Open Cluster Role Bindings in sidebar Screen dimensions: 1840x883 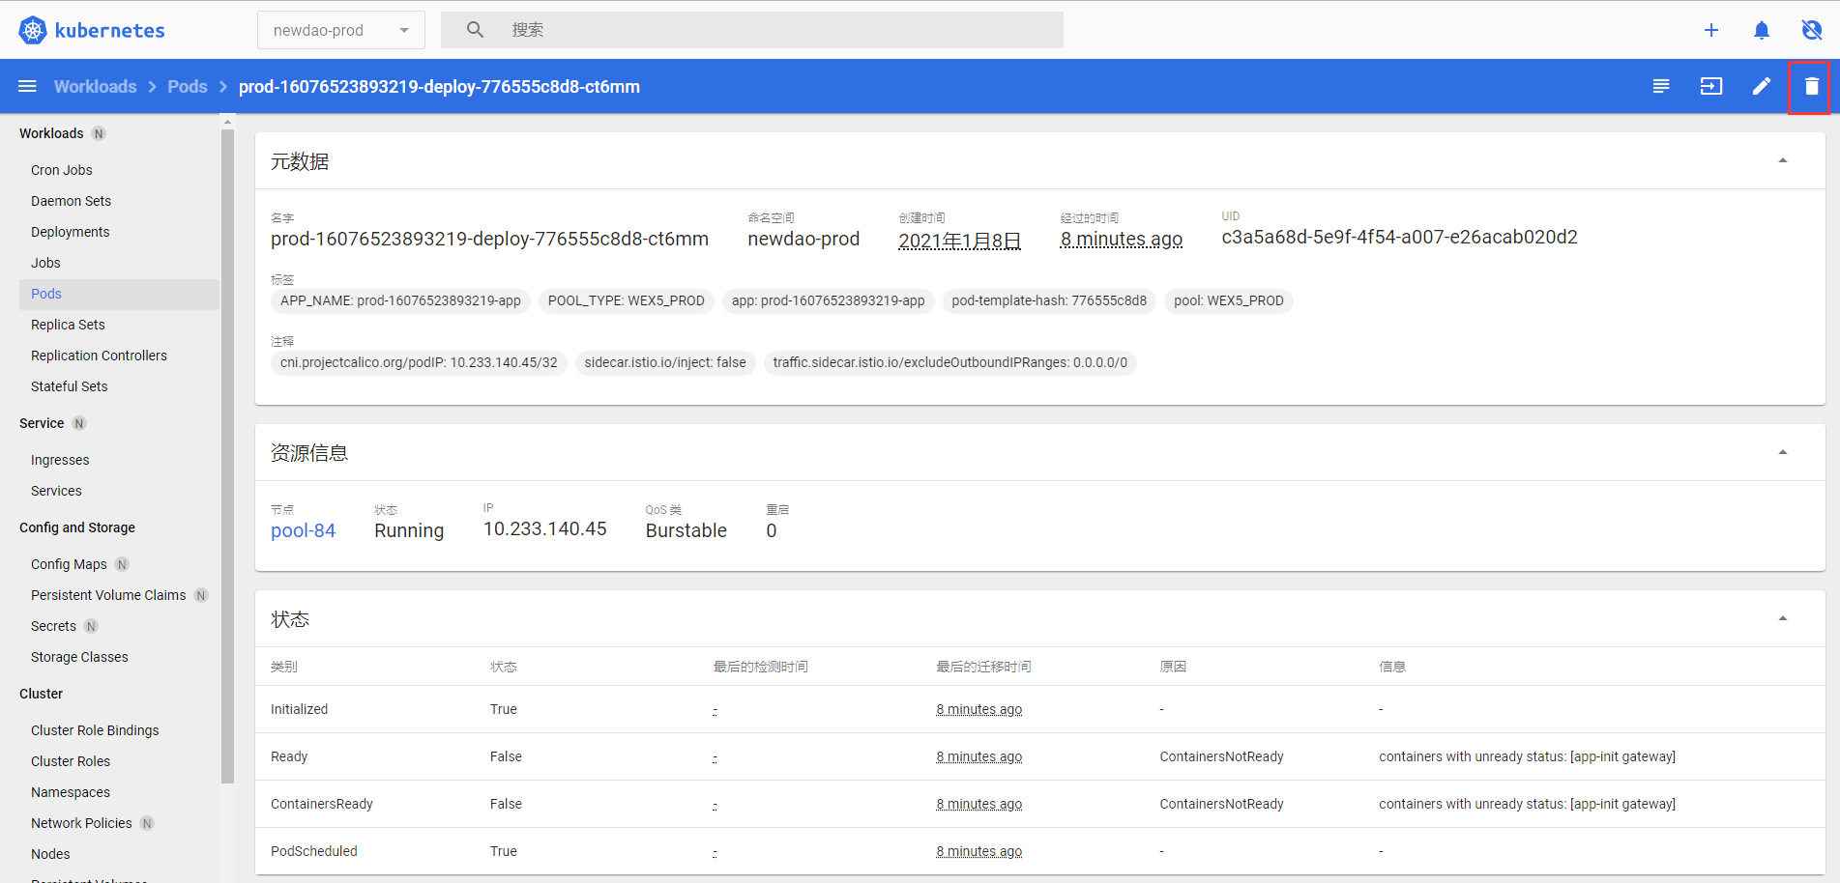click(x=95, y=730)
